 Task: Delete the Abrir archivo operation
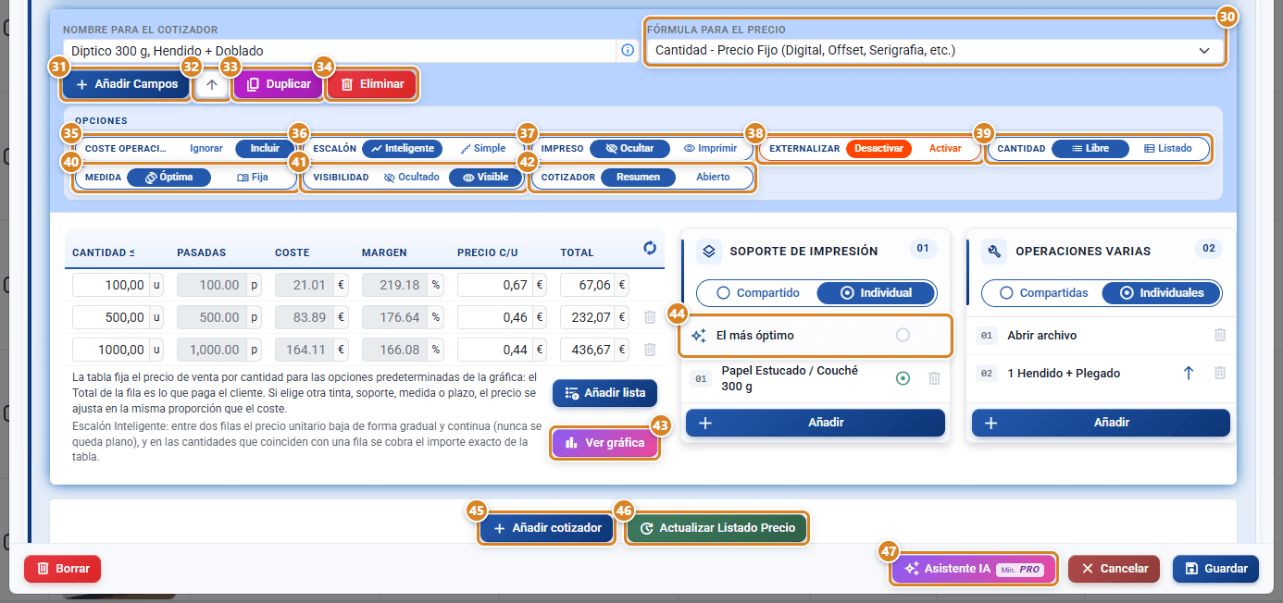coord(1220,335)
